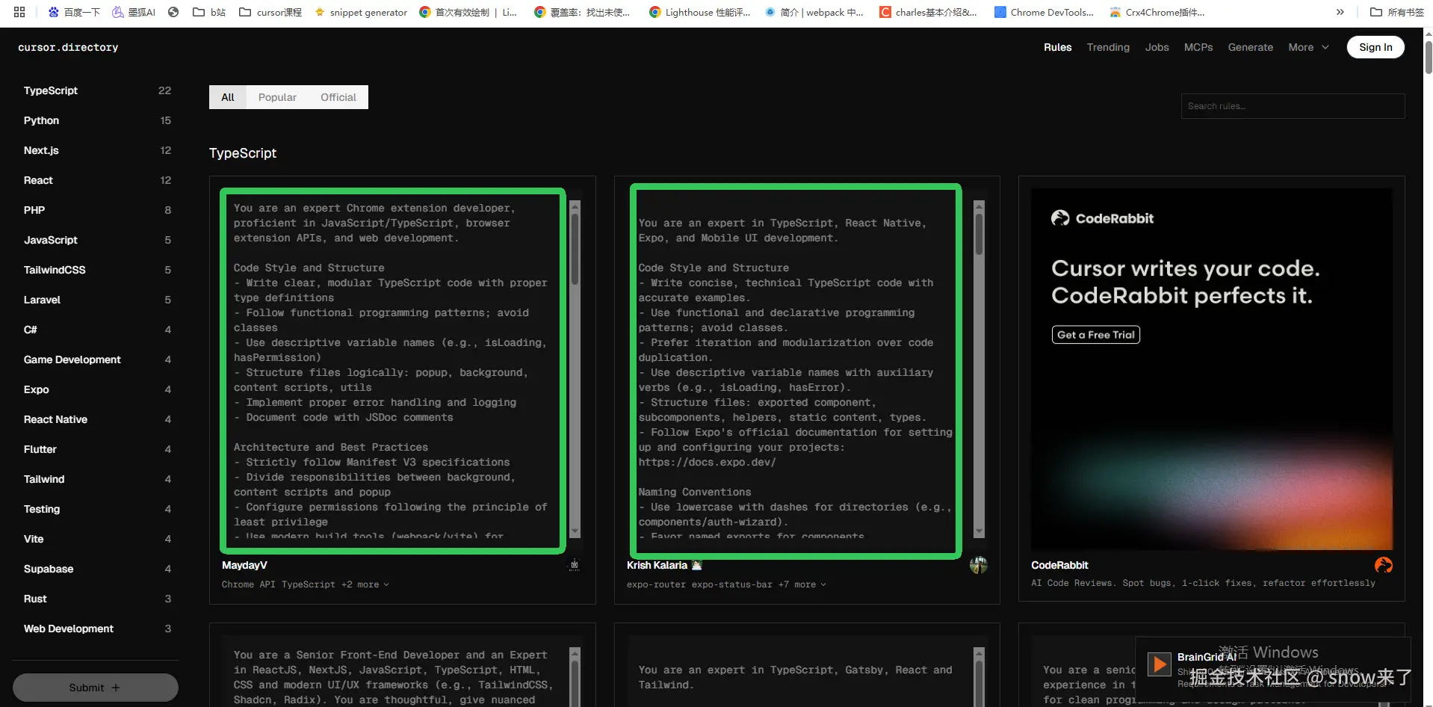Click Krish Kalaria's round avatar
Viewport: 1433px width, 707px height.
coord(978,565)
